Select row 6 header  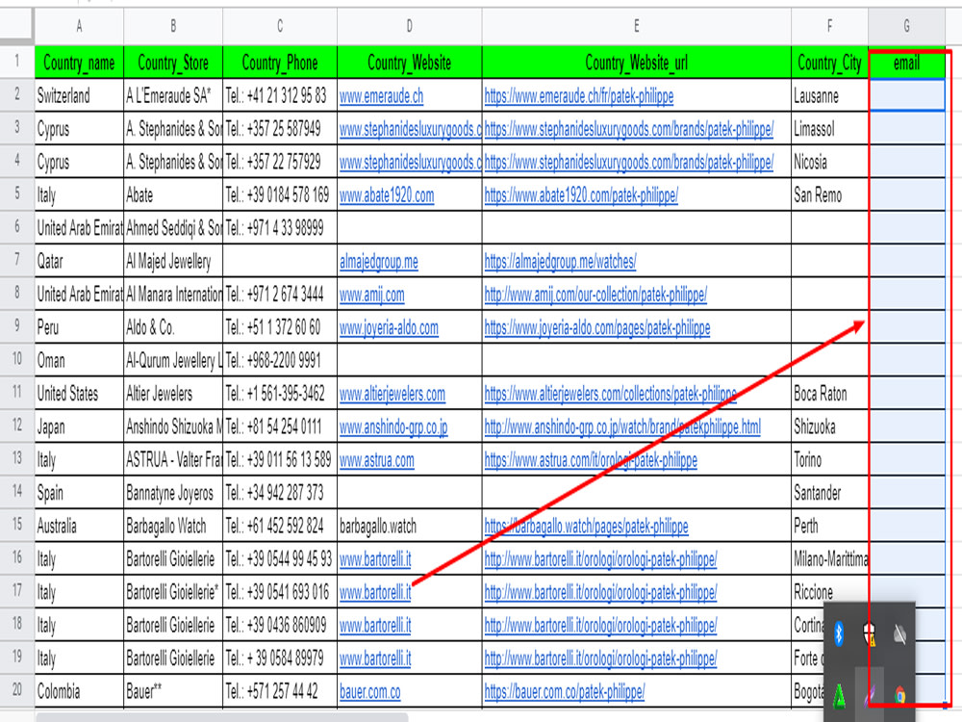(x=16, y=228)
